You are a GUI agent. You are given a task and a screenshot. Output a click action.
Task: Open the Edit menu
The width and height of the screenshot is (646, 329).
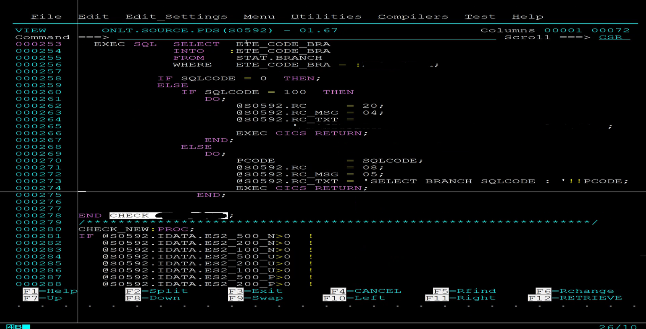(x=93, y=17)
